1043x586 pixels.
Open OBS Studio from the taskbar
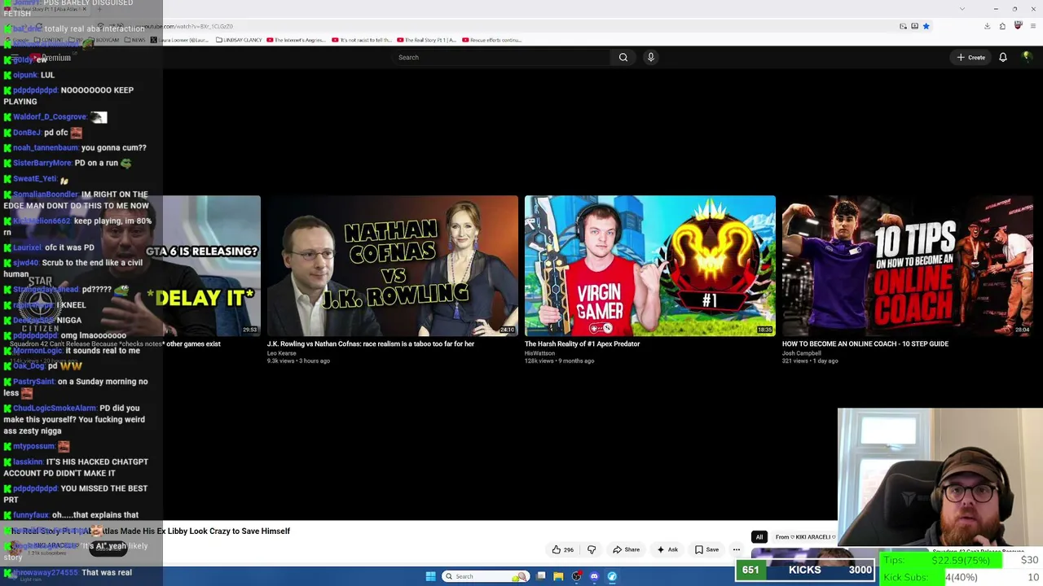(576, 576)
